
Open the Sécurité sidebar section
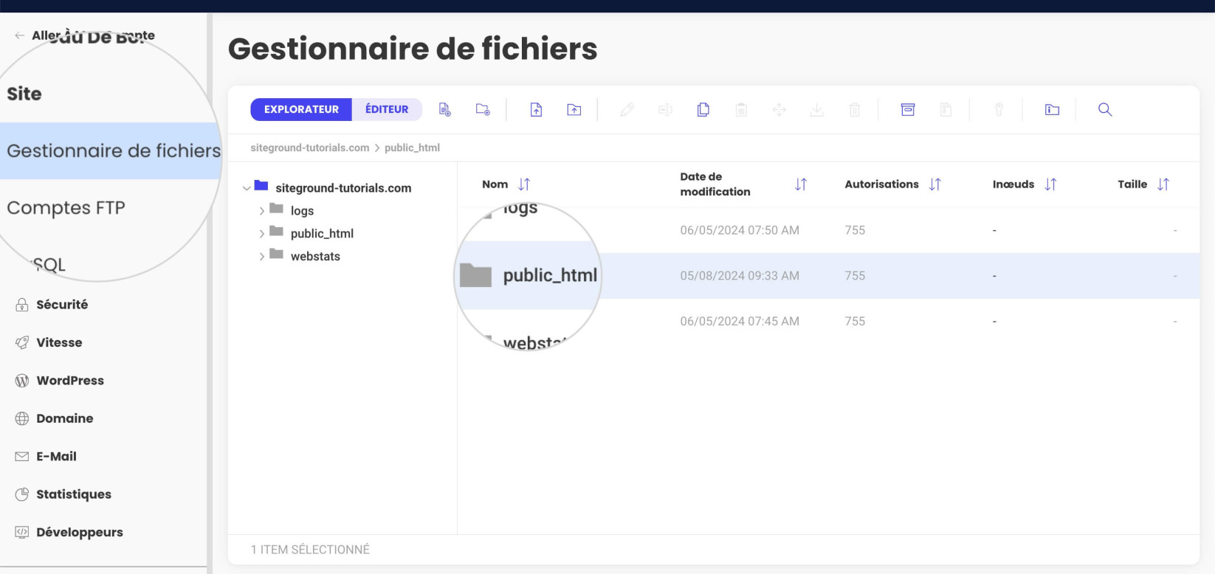tap(62, 305)
